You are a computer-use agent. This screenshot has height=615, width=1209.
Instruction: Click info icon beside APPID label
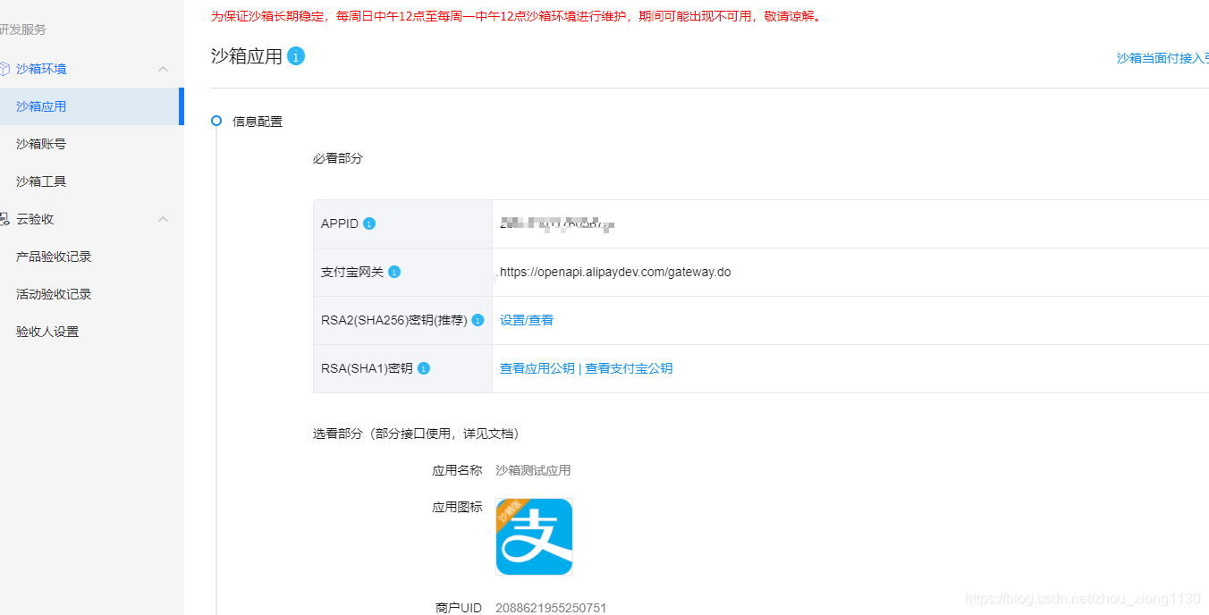click(369, 223)
